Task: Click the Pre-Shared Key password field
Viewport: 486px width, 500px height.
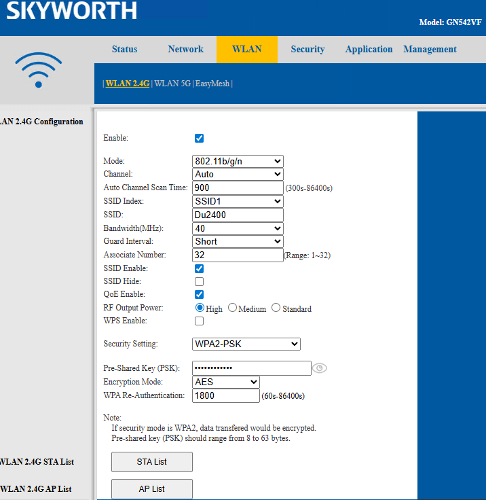Action: point(251,368)
